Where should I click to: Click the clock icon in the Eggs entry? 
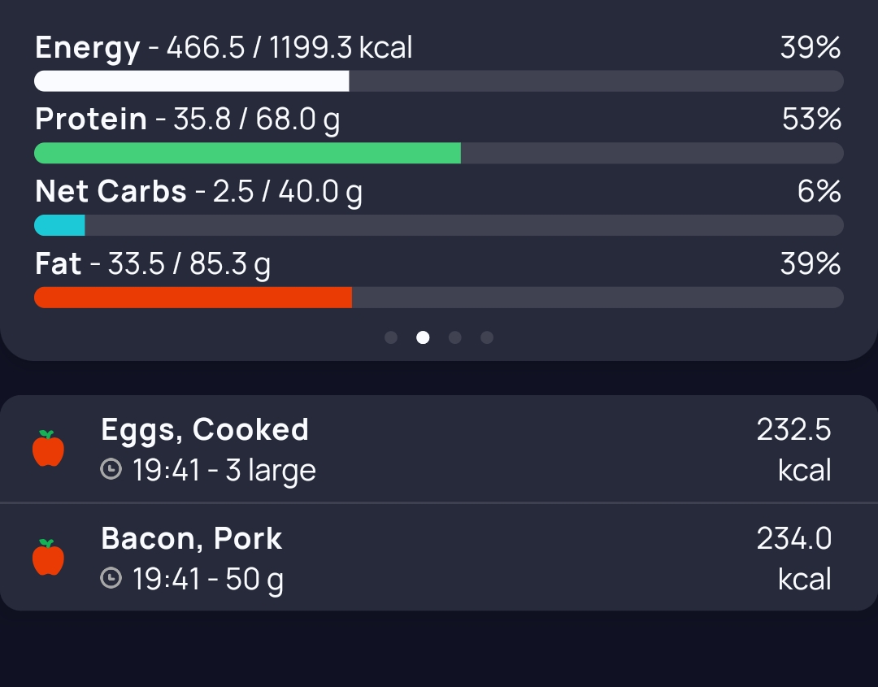coord(111,469)
